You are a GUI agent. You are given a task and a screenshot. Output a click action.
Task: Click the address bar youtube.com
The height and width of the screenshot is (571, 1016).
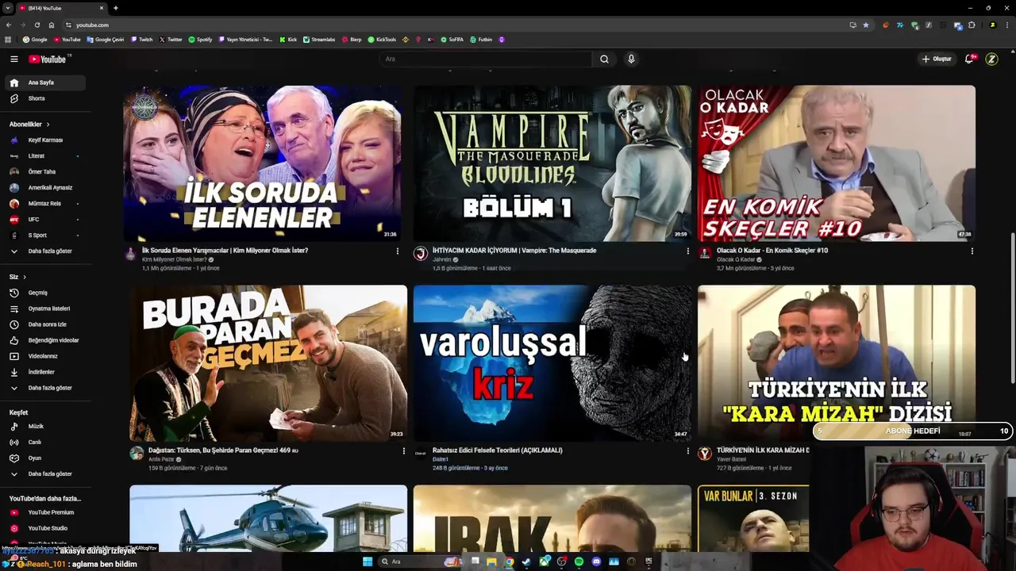tap(92, 25)
